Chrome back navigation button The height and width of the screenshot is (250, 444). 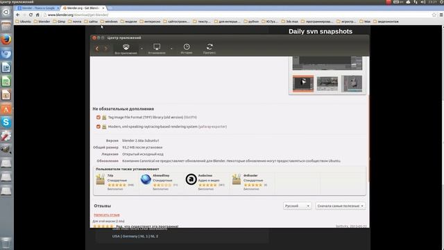click(x=18, y=15)
